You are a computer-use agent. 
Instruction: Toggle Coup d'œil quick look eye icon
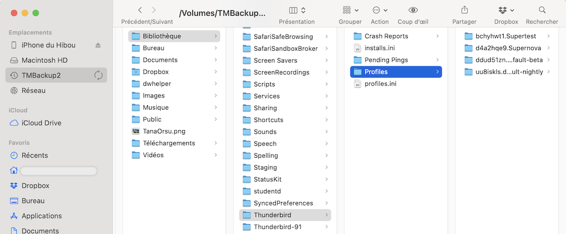(x=413, y=10)
